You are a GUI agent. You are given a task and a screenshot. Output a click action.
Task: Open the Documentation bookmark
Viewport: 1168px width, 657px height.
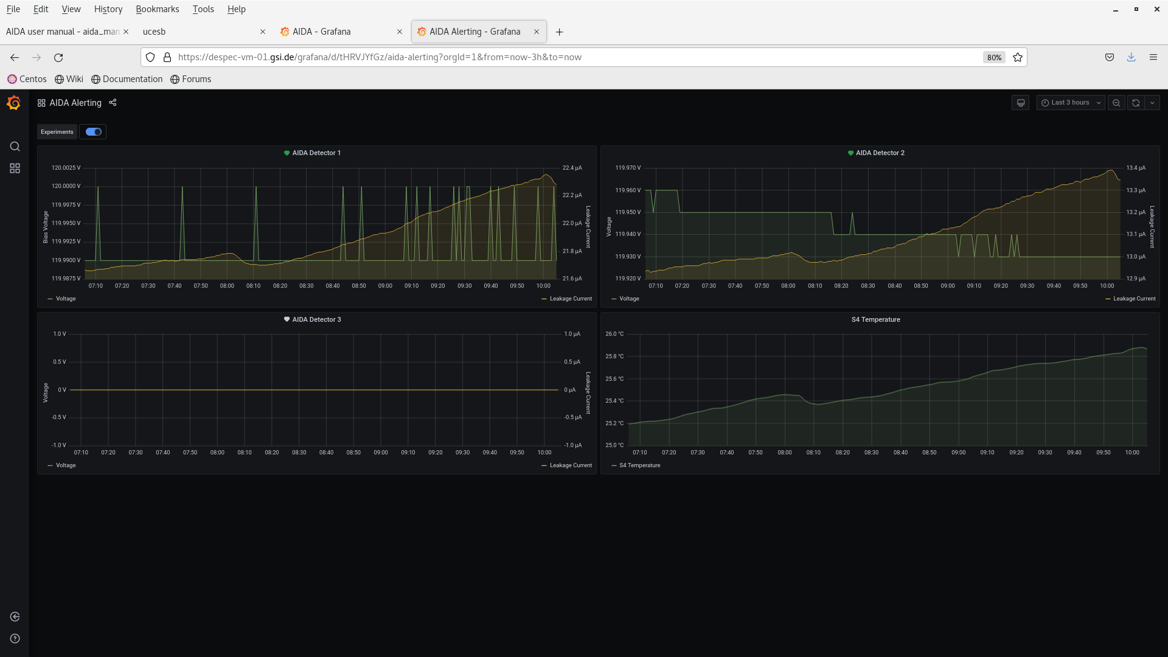click(x=127, y=79)
